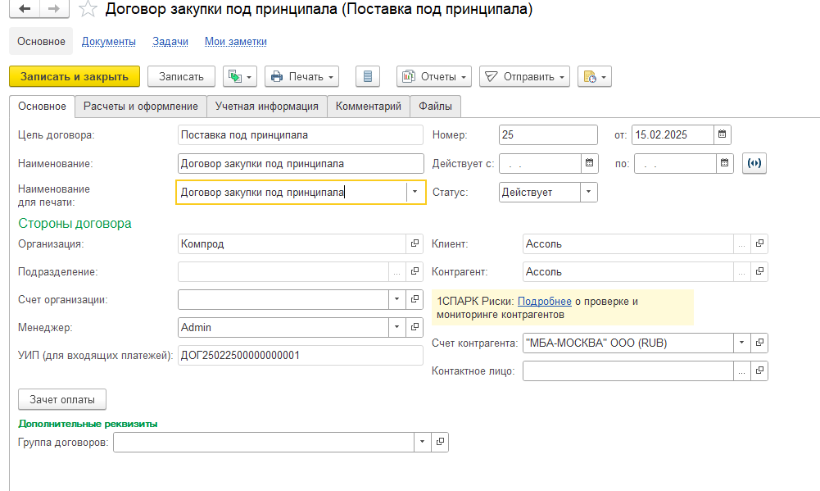The image size is (820, 491).
Task: Expand the Счет контрагента dropdown
Action: click(741, 343)
